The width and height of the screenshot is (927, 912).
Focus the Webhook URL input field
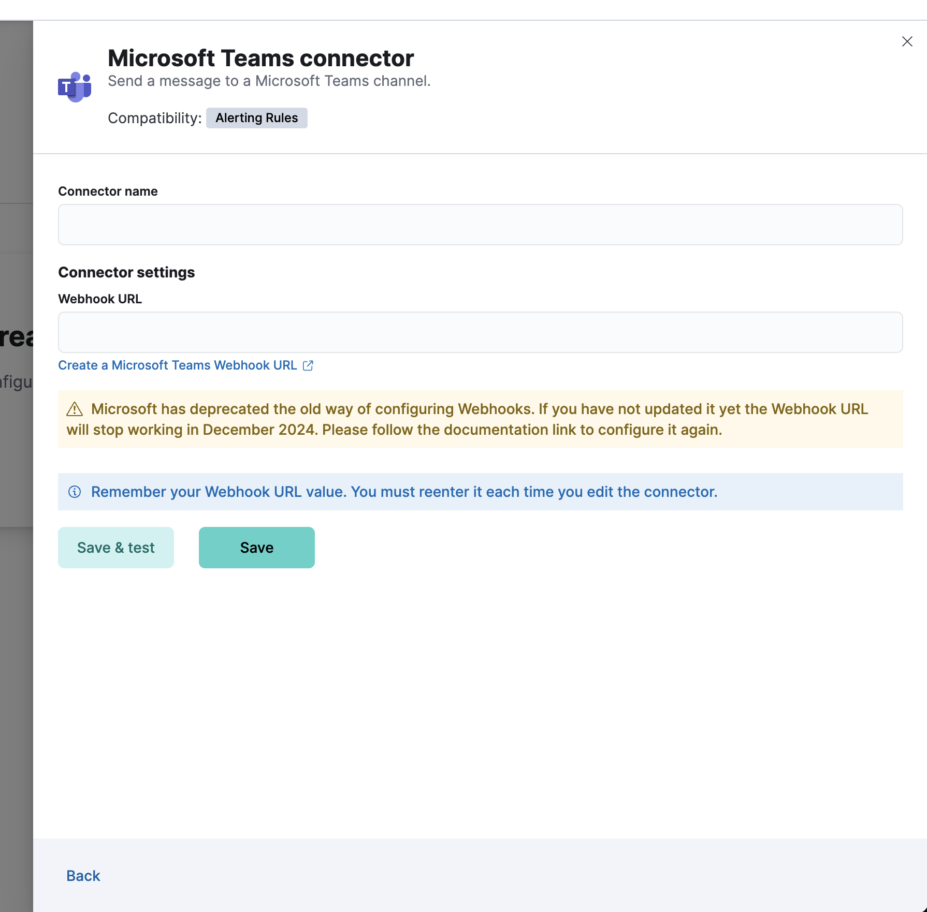[x=481, y=332]
